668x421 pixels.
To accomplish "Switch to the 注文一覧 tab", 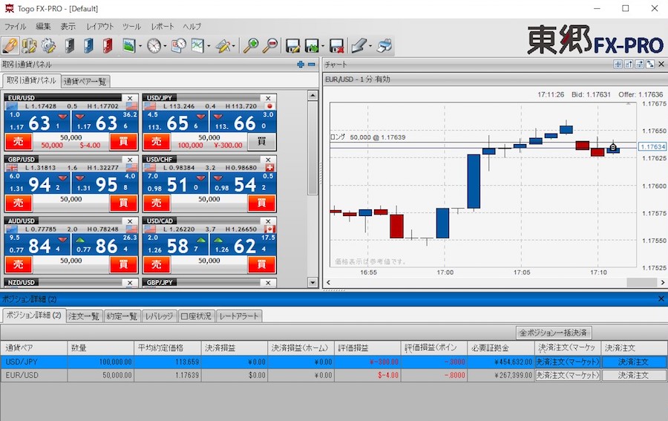I will [x=84, y=316].
